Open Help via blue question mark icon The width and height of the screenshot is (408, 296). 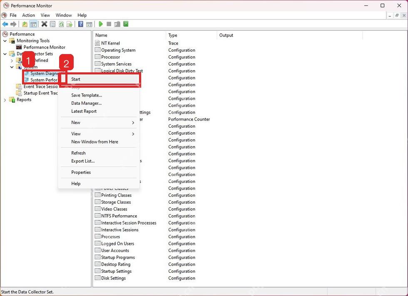pos(81,24)
